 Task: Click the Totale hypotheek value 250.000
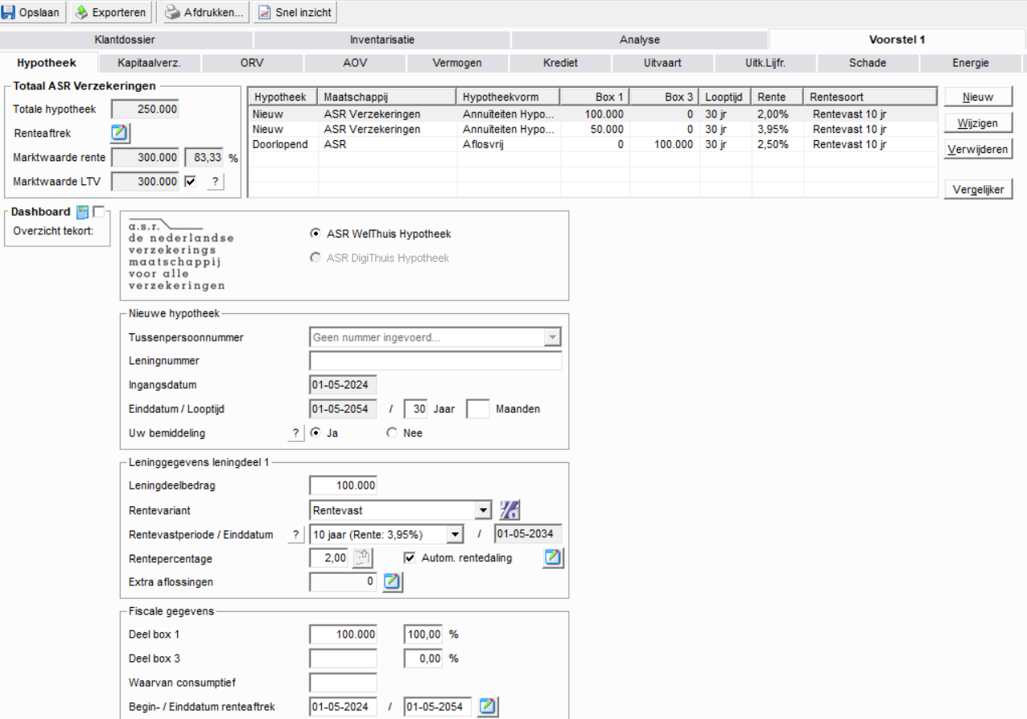pyautogui.click(x=145, y=110)
